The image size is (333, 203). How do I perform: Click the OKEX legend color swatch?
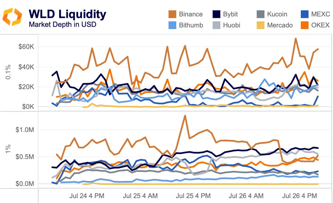[305, 25]
